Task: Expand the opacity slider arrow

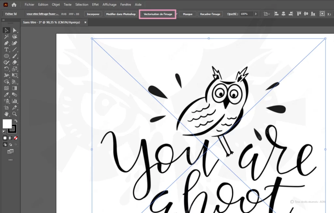Action: pos(256,14)
